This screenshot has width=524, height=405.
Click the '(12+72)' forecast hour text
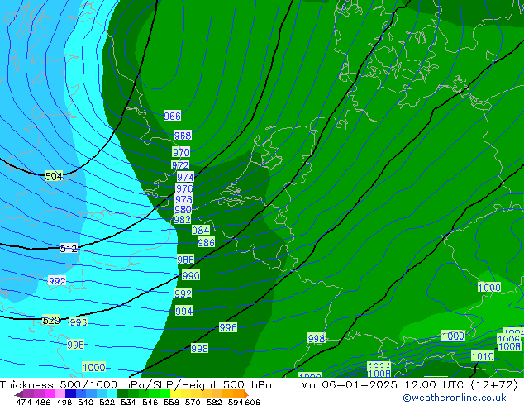[x=494, y=385]
